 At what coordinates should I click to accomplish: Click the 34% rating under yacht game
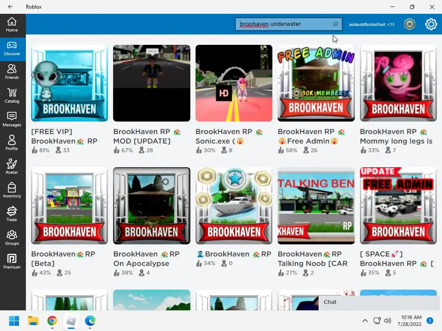click(206, 263)
